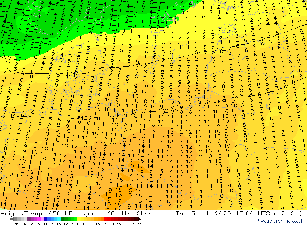Pick the dark purple -42°C legend swatch
This screenshot has height=225, width=307.
[x=29, y=219]
